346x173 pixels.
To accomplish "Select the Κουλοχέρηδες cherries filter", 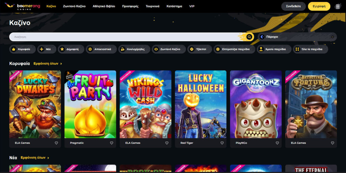I will tap(134, 49).
